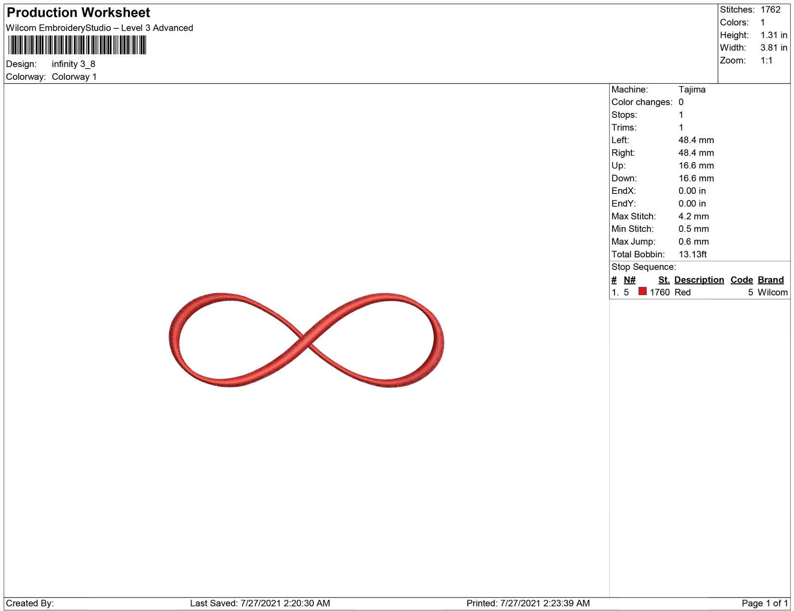Viewport: 794px width, 611px height.
Task: Click the Min Stitch value '0.5 mm'
Action: click(693, 229)
